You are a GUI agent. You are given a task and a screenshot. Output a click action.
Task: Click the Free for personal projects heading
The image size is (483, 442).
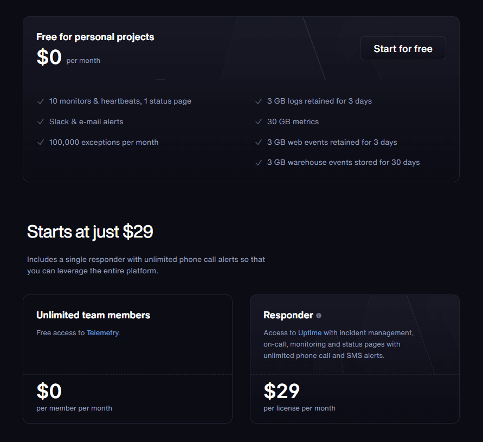point(95,37)
